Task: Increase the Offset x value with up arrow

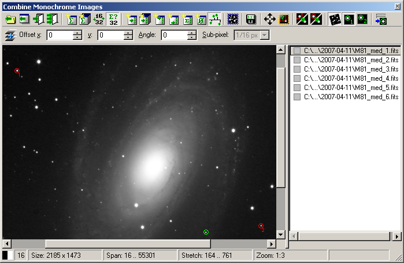Action: (x=77, y=33)
